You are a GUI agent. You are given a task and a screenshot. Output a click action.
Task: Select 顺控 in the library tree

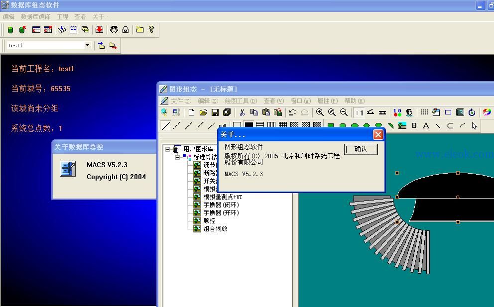(x=209, y=221)
